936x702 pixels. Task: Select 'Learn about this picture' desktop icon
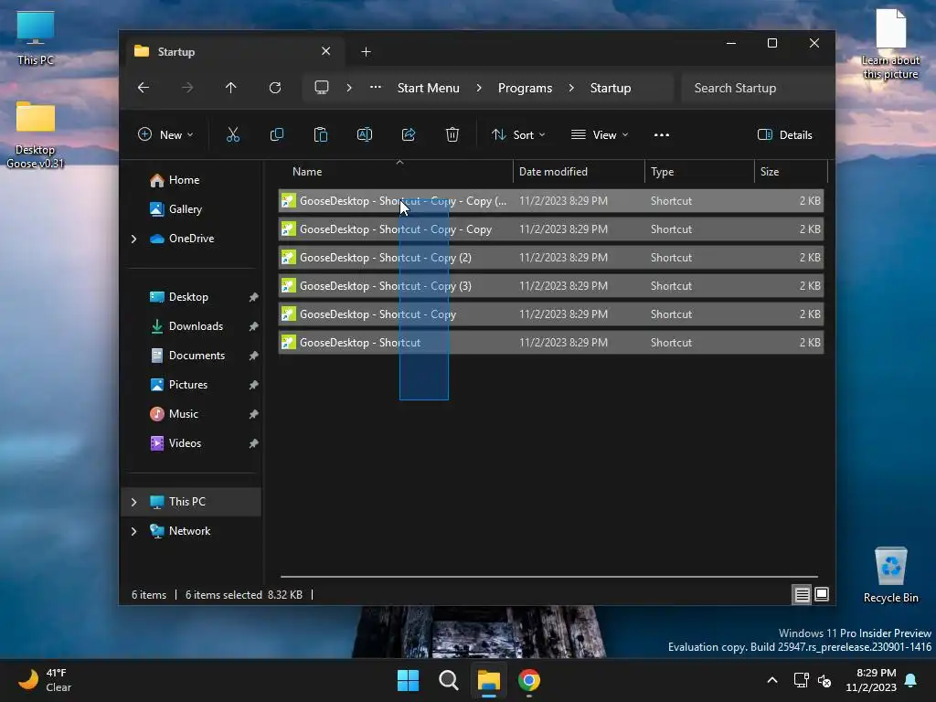(x=890, y=45)
